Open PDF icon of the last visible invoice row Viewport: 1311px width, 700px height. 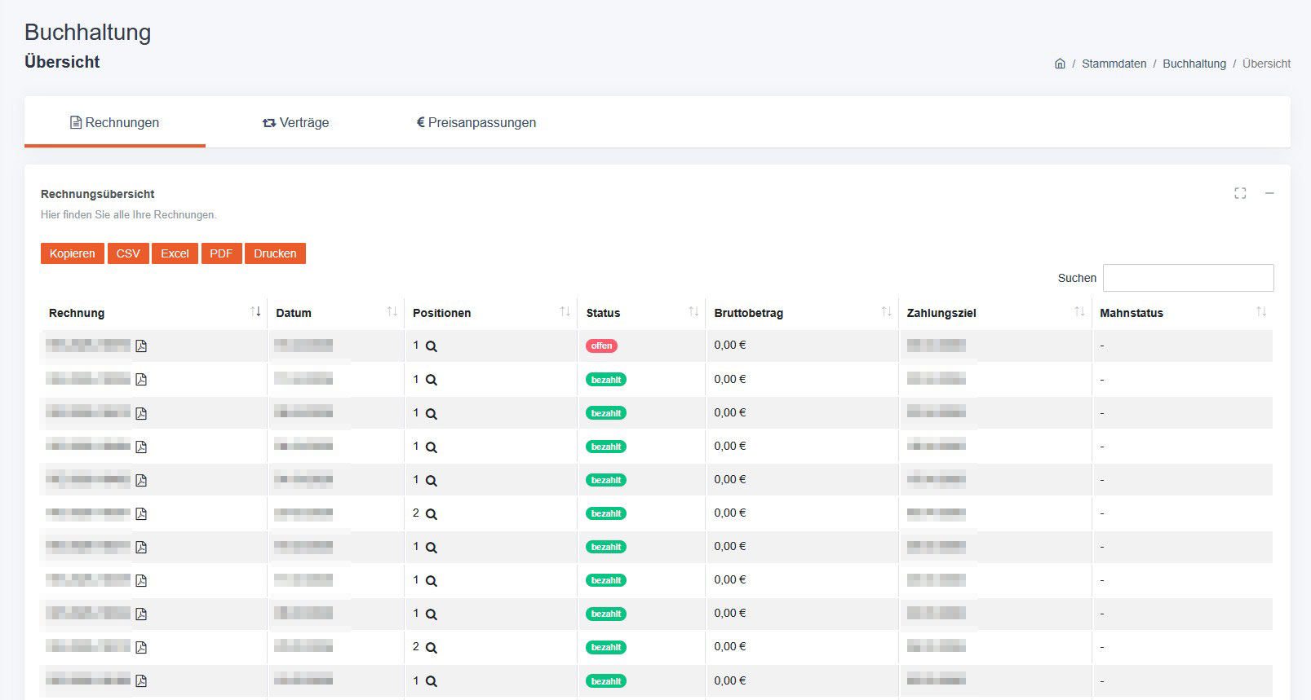141,681
